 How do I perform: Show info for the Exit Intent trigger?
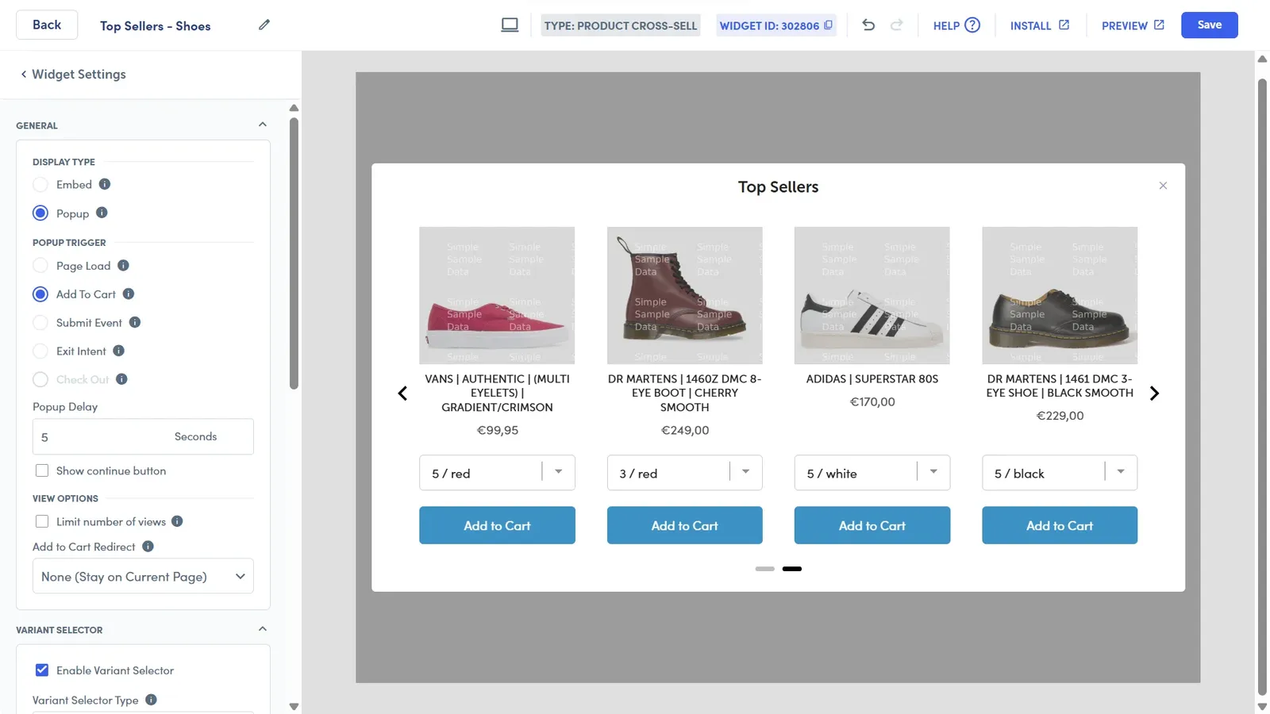[x=118, y=351]
